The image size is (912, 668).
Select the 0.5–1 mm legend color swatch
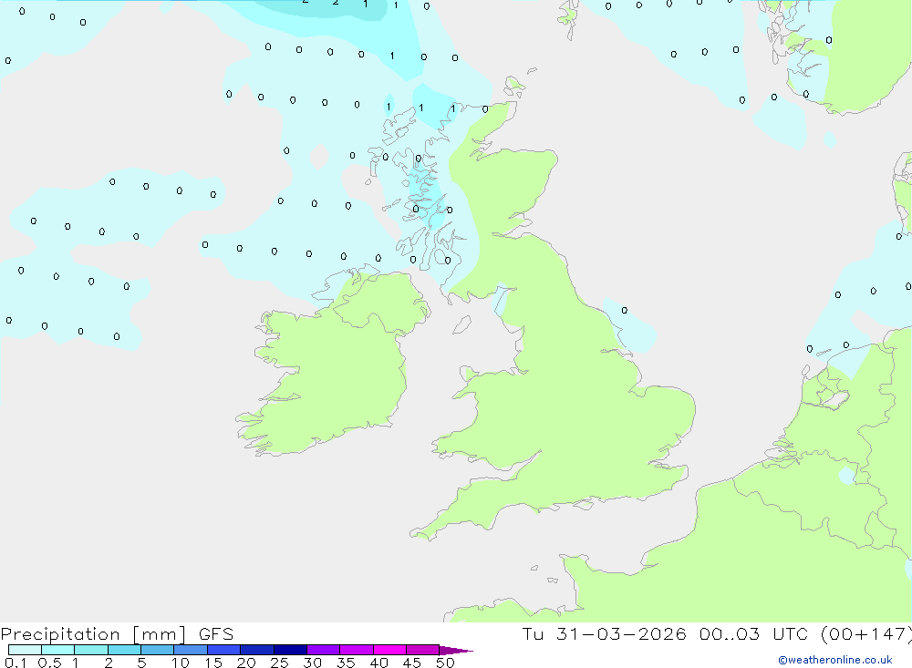pos(58,650)
